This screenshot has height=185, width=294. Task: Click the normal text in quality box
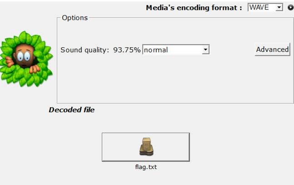tap(155, 50)
